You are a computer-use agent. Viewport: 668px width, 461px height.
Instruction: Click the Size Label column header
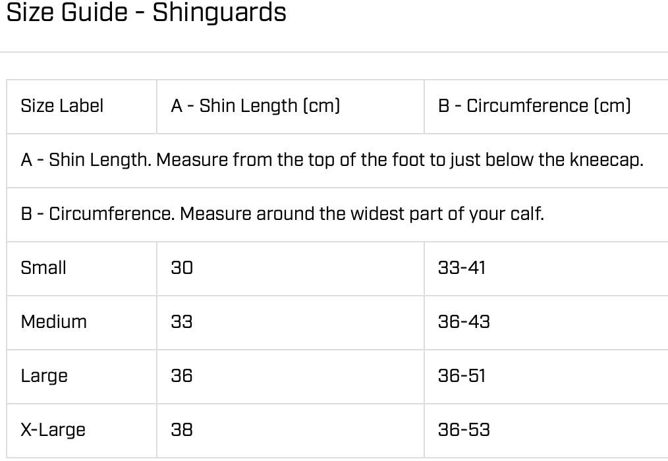pos(62,106)
